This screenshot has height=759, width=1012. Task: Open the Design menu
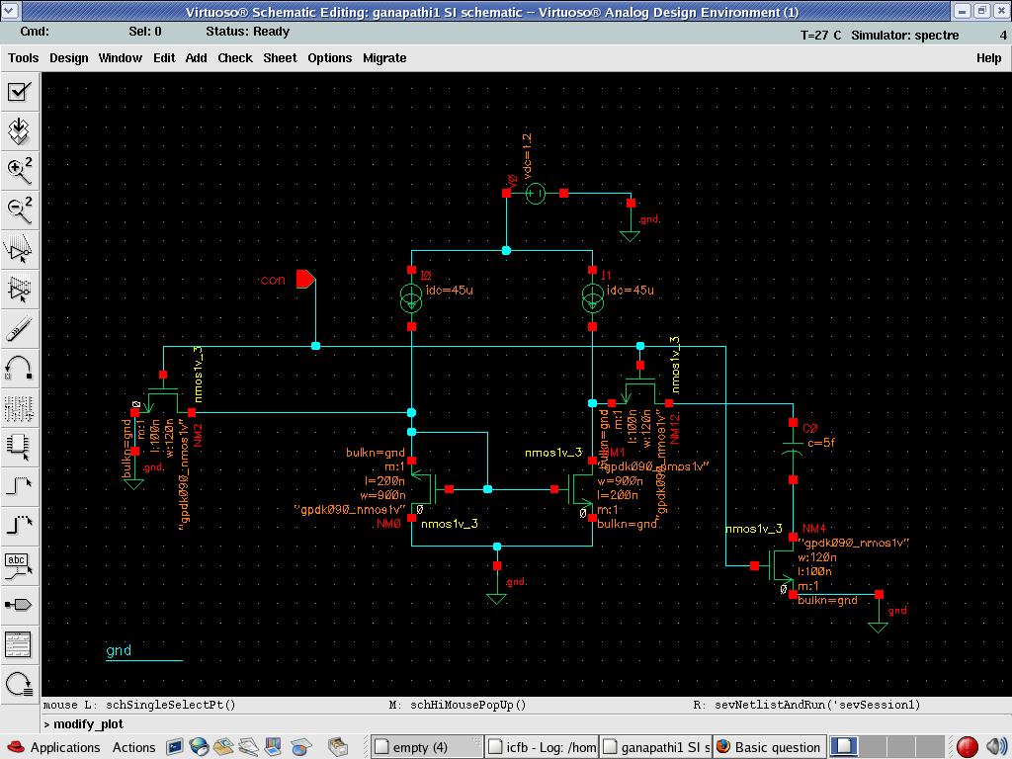(x=68, y=57)
